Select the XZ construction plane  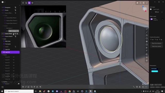160,40
